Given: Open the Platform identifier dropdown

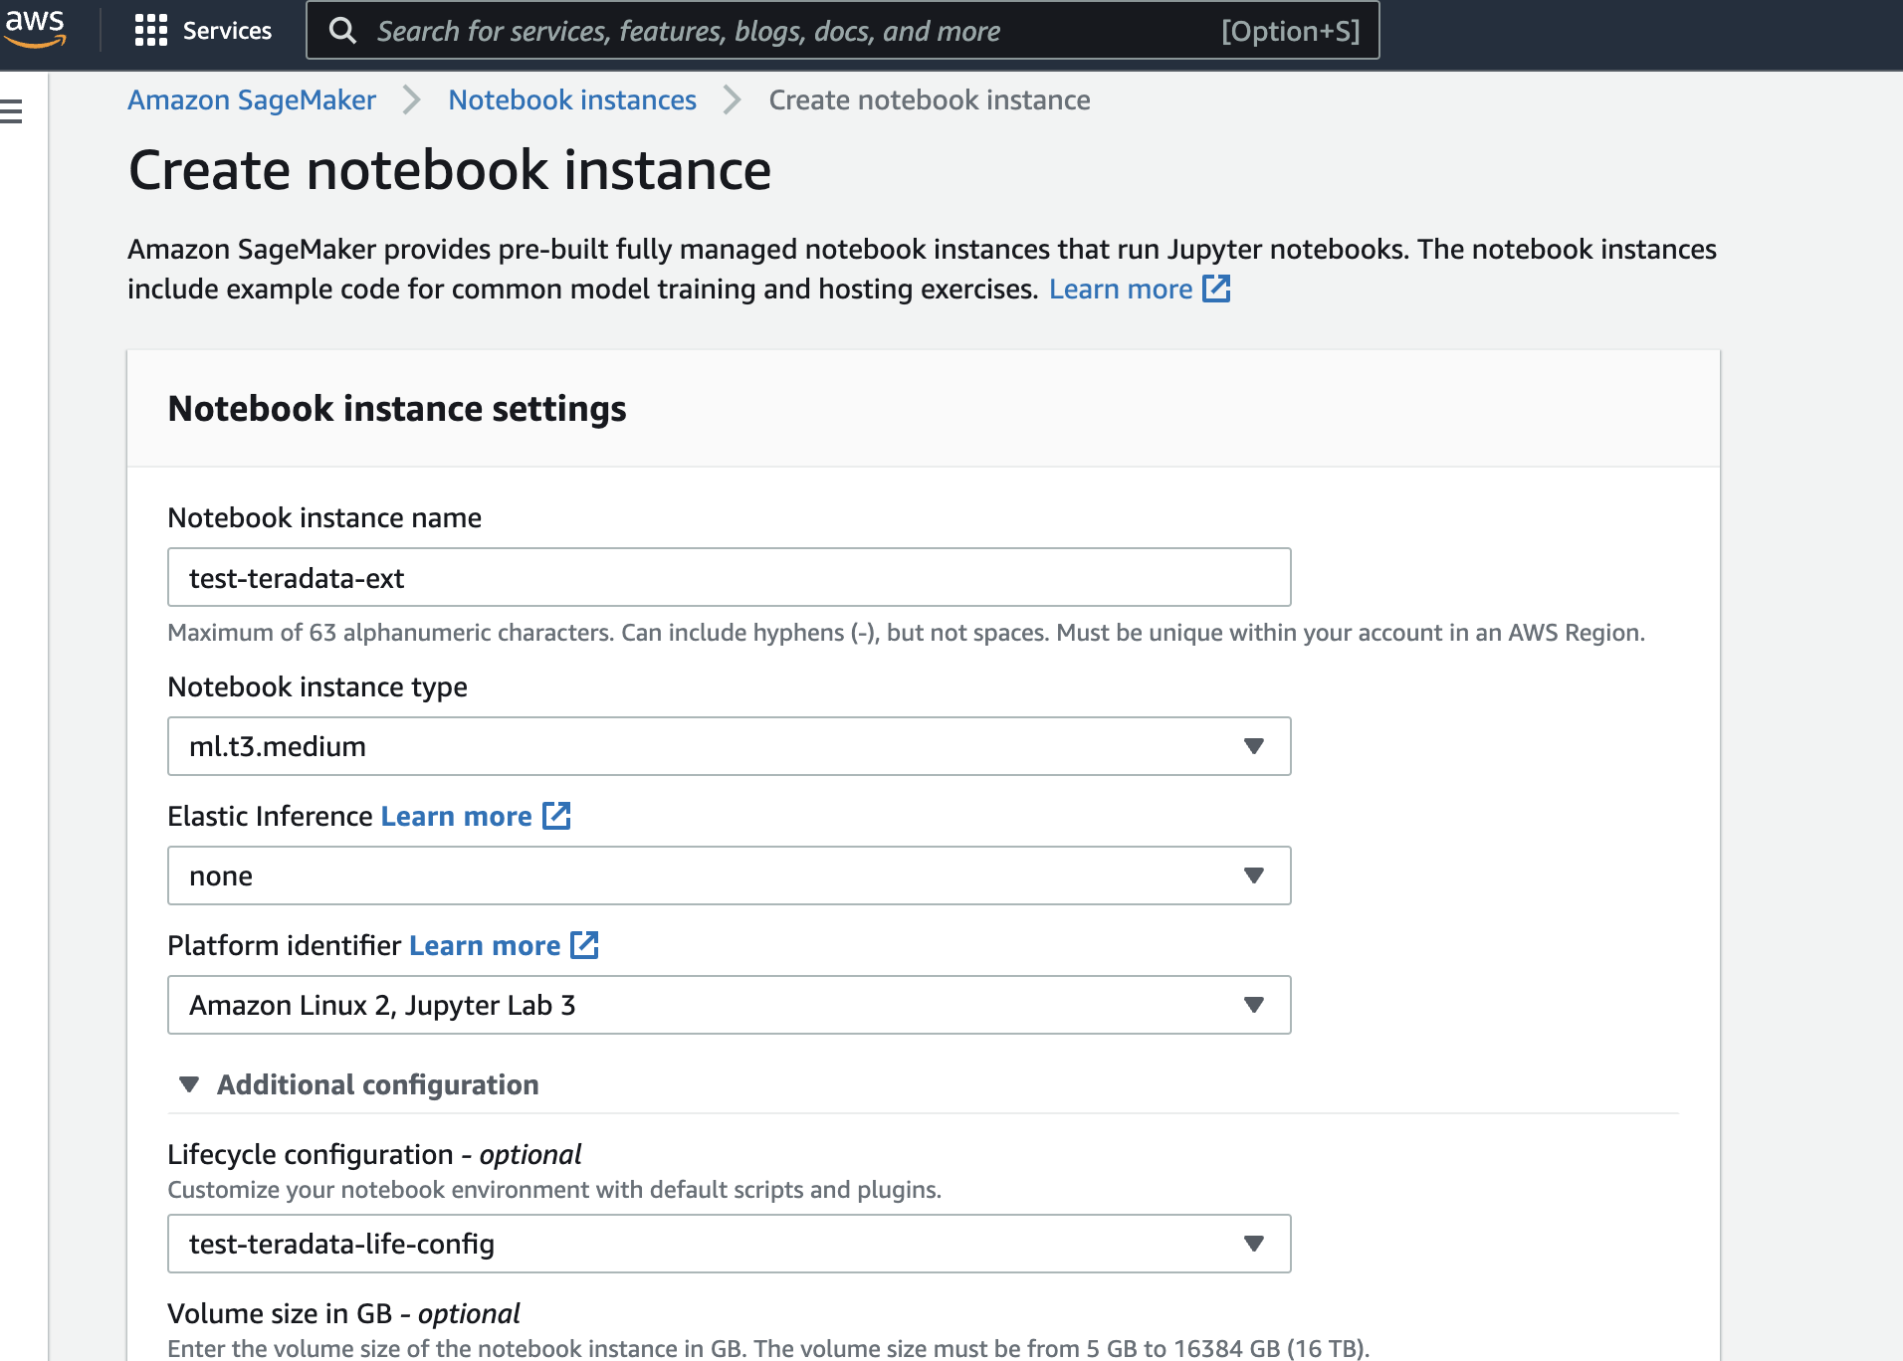Looking at the screenshot, I should point(730,1005).
